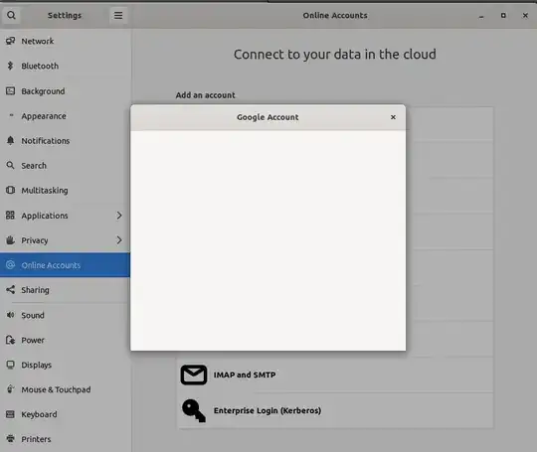Click the Notifications bell icon
This screenshot has height=452, width=537.
tap(10, 141)
